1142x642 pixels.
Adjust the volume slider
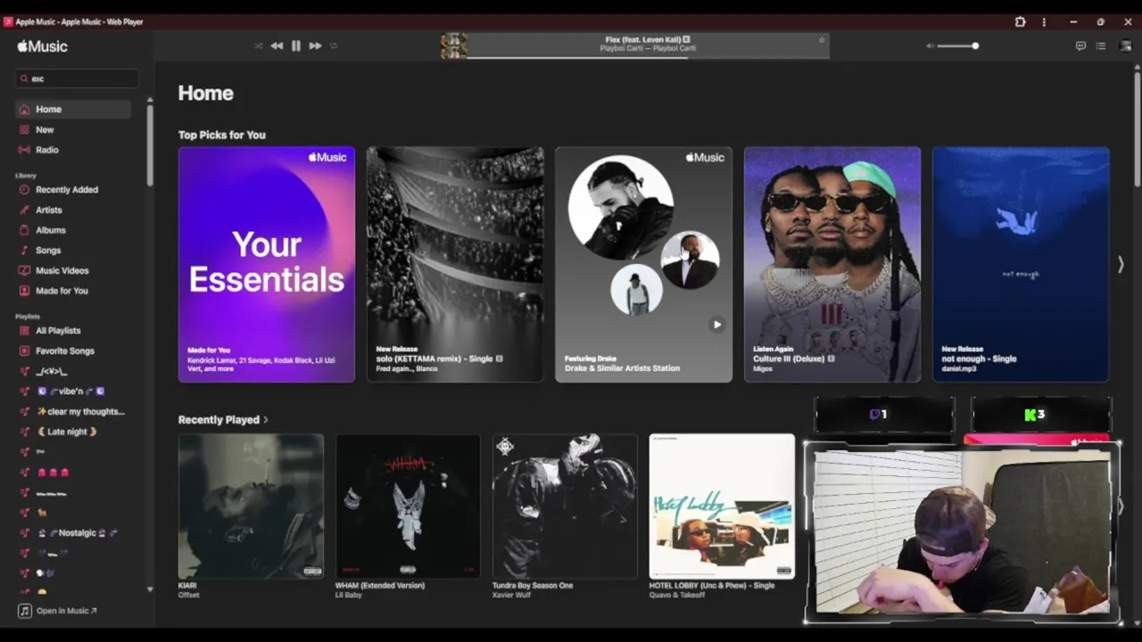957,45
